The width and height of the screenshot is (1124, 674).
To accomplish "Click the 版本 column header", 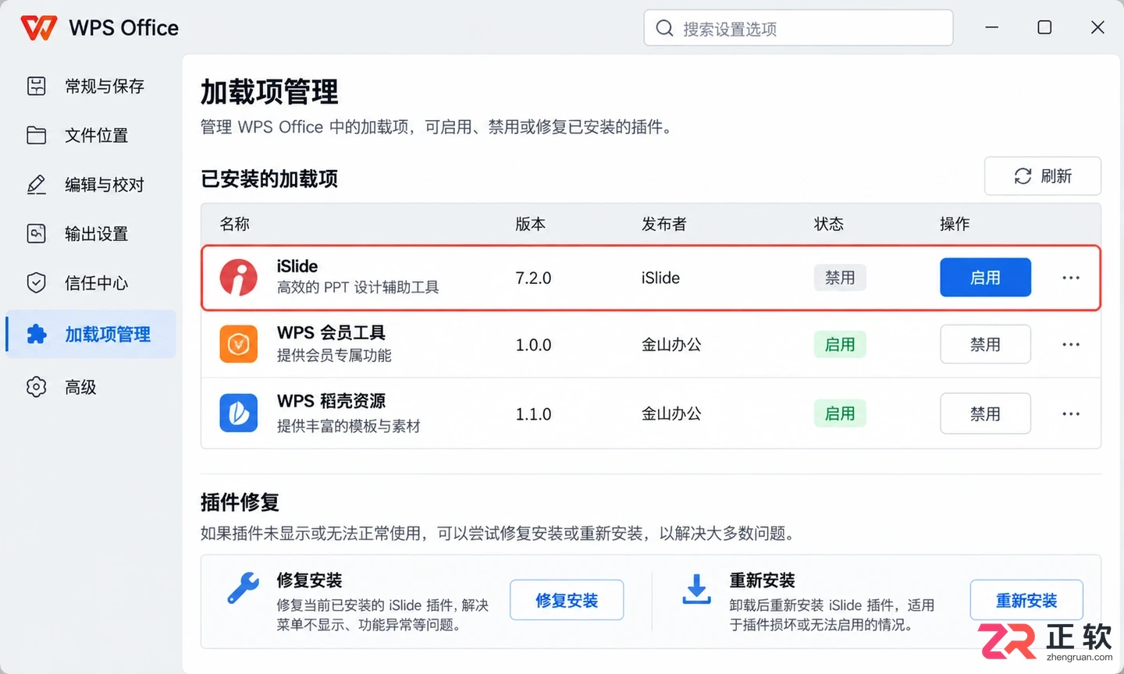I will [x=531, y=224].
